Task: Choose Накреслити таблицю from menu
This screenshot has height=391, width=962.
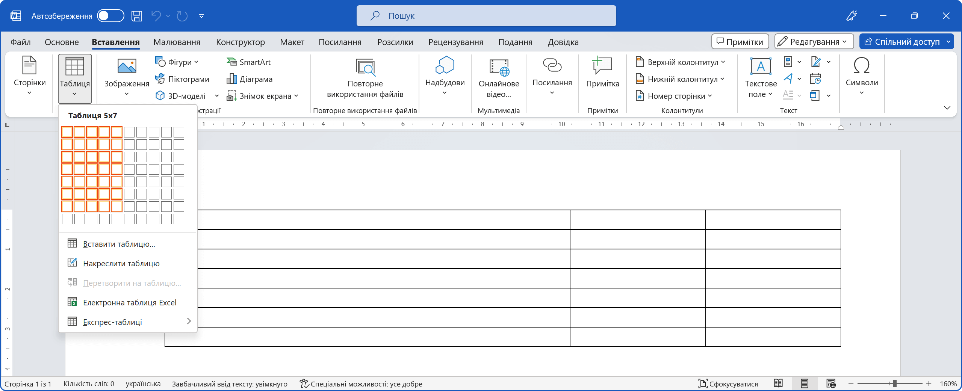Action: [x=121, y=263]
